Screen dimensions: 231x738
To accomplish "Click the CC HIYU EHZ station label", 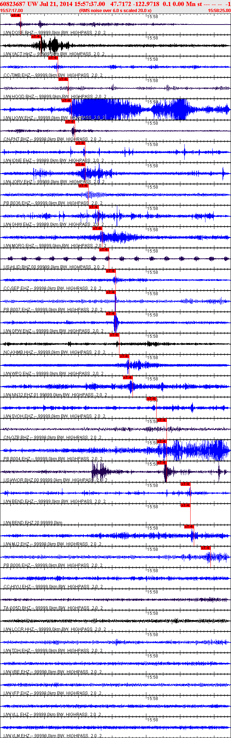I will coord(17,587).
